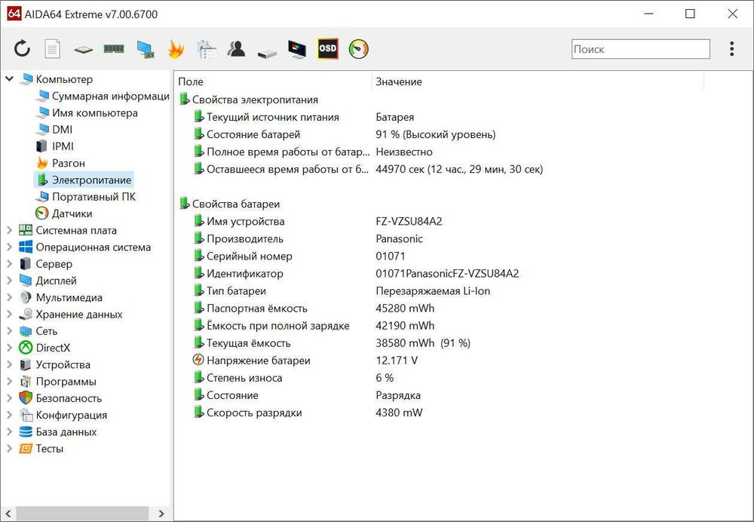Expand the Мультимедиа tree node
This screenshot has height=522, width=754.
coord(9,298)
